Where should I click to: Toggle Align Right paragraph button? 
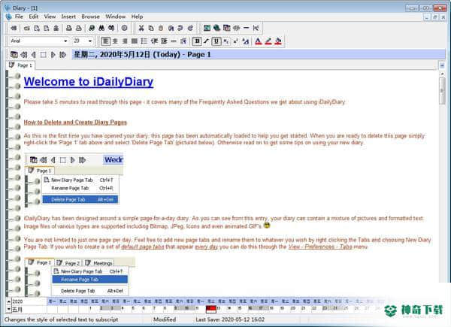click(125, 41)
